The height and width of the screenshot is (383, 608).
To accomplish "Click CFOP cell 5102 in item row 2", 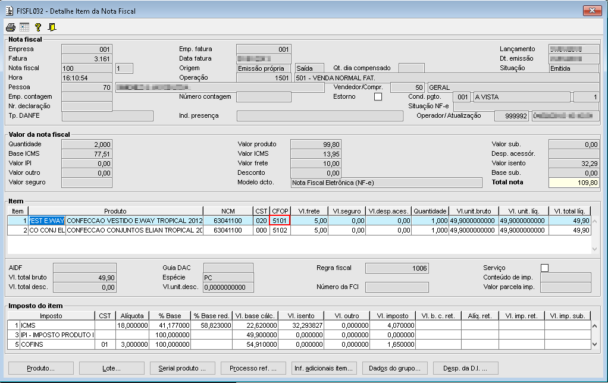I will click(x=280, y=230).
